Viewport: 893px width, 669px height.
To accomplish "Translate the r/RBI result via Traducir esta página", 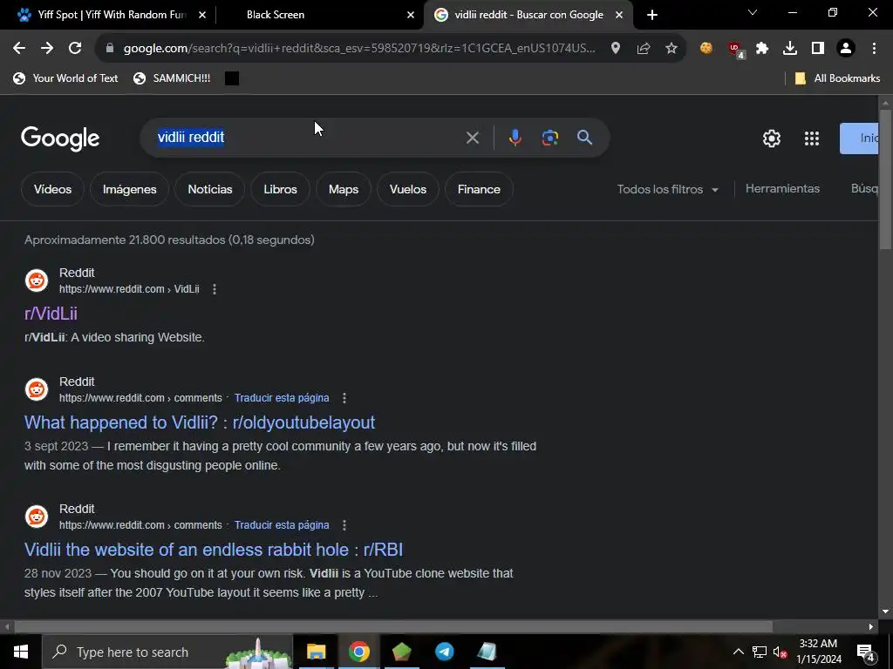I will pyautogui.click(x=282, y=525).
